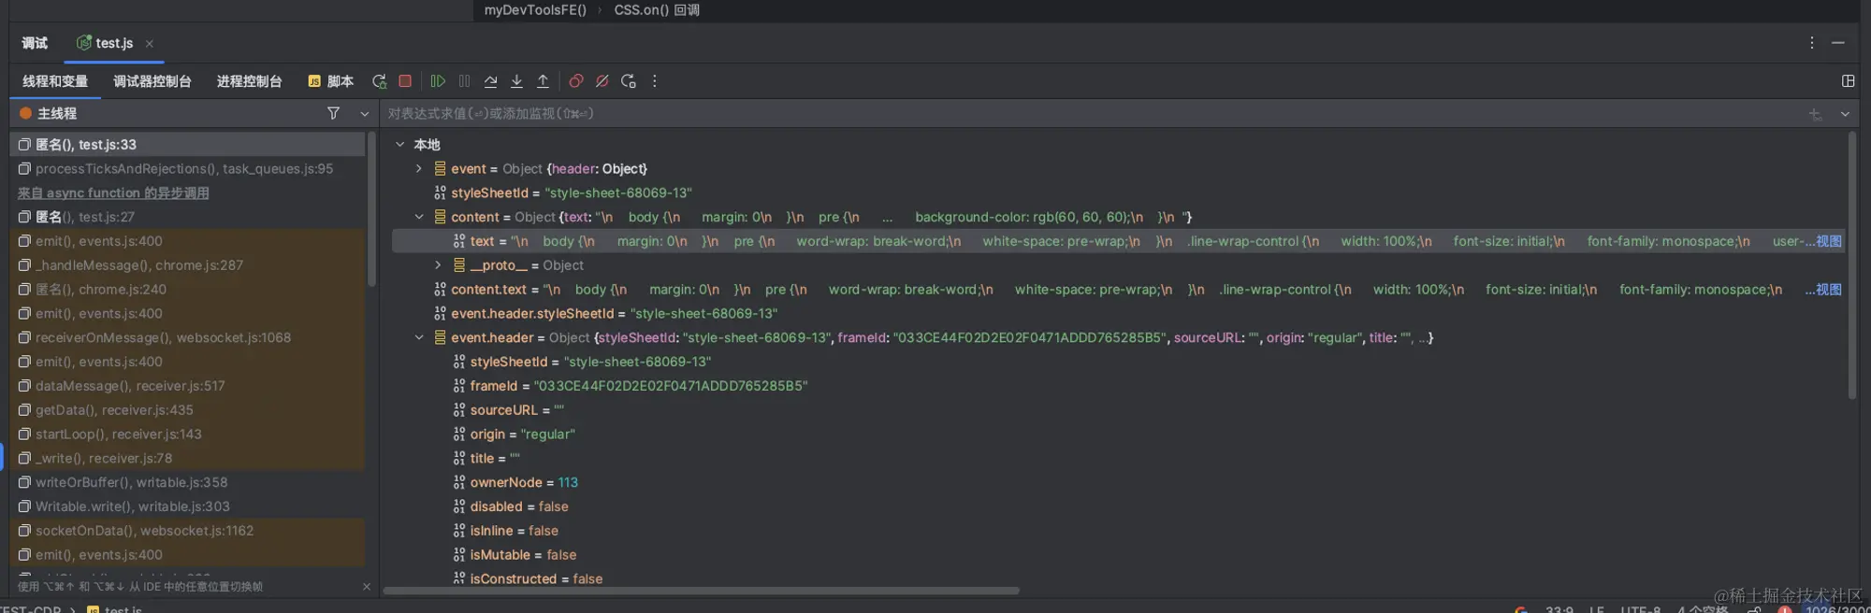Resume program with the green play icon
This screenshot has width=1871, height=613.
[x=438, y=81]
